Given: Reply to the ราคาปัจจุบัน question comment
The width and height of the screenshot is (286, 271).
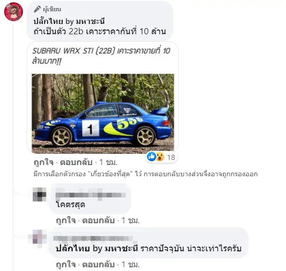Looking at the screenshot, I should [x=98, y=264].
